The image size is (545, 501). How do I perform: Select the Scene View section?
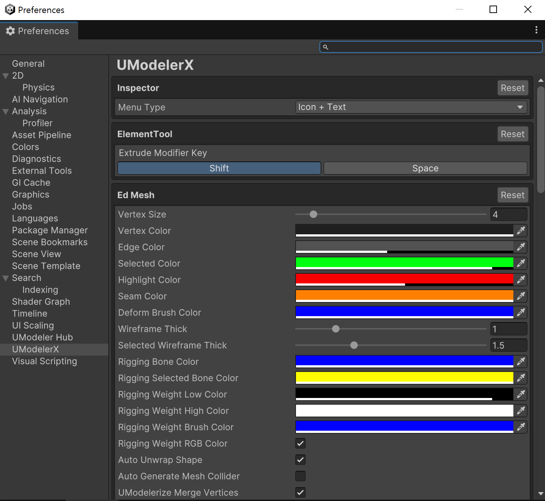point(36,254)
